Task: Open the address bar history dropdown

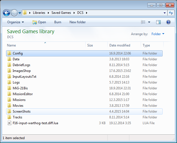Action: tap(165, 13)
